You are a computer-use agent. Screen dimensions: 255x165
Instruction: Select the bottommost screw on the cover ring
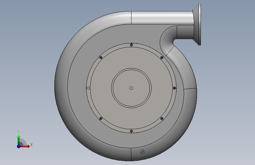[131, 131]
